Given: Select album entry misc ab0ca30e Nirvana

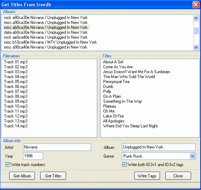Looking at the screenshot, I should click(46, 28).
